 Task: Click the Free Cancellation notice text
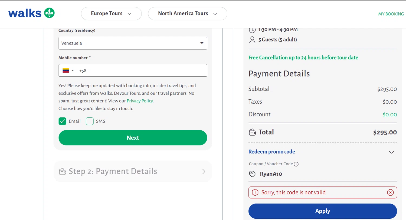coord(303,57)
